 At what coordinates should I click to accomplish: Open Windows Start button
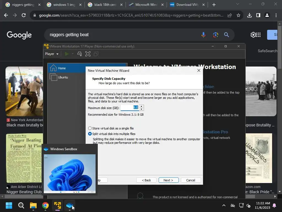(9, 205)
